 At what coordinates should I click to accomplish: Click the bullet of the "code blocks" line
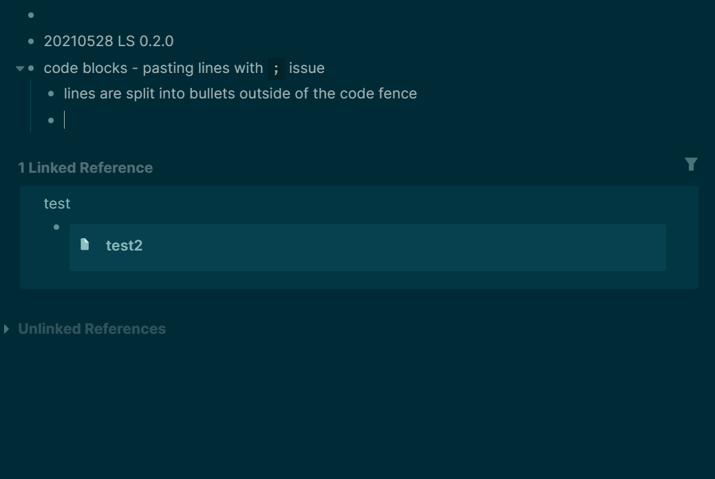point(30,68)
